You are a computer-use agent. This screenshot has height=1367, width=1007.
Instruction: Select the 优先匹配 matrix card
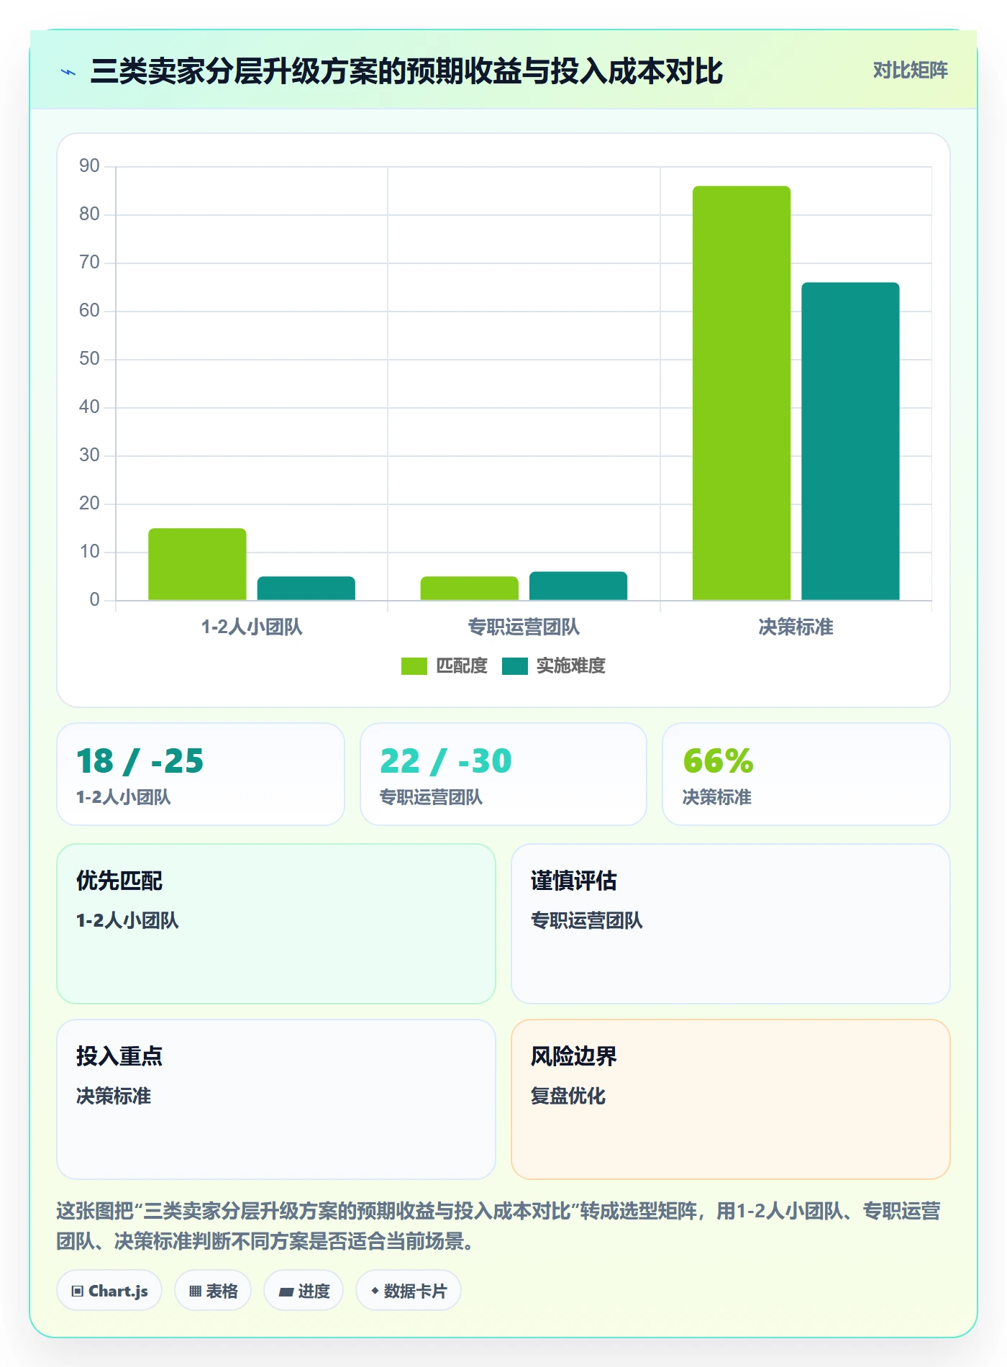pyautogui.click(x=276, y=924)
